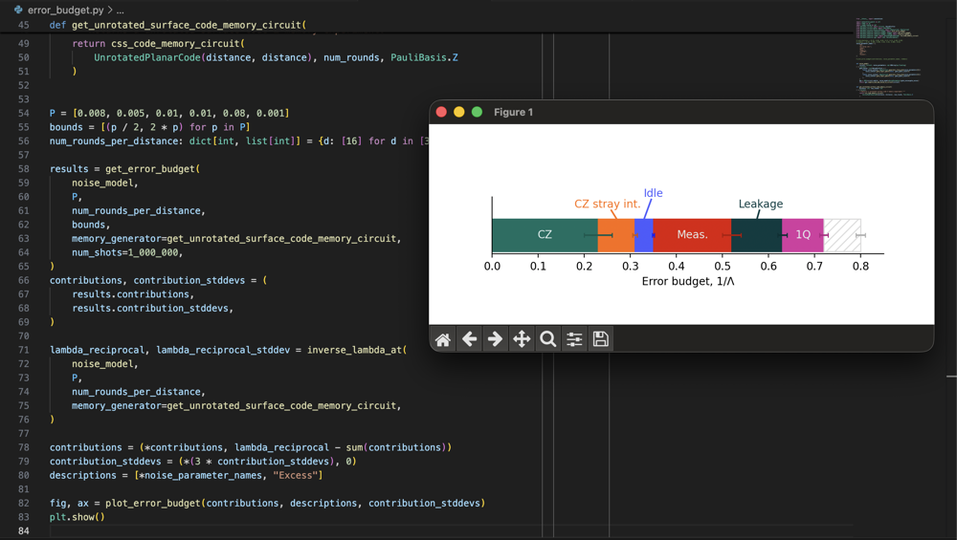
Task: Go back to the previous figure view
Action: coord(469,339)
